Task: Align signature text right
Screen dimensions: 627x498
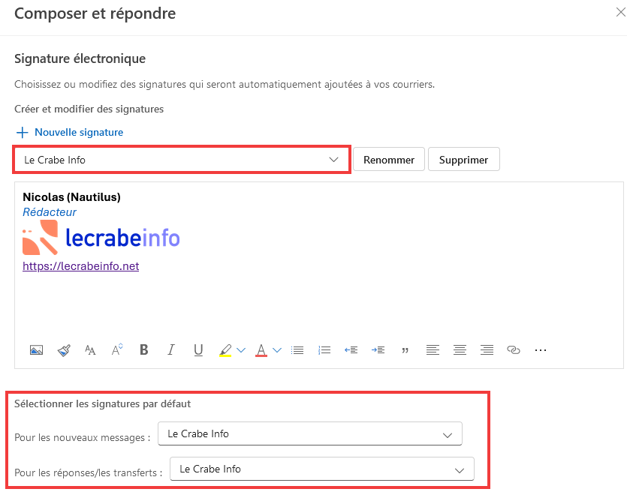Action: (x=487, y=350)
